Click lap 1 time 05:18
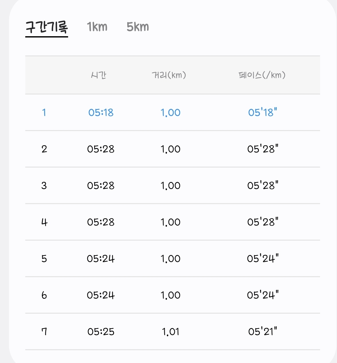The image size is (337, 363). pos(101,113)
